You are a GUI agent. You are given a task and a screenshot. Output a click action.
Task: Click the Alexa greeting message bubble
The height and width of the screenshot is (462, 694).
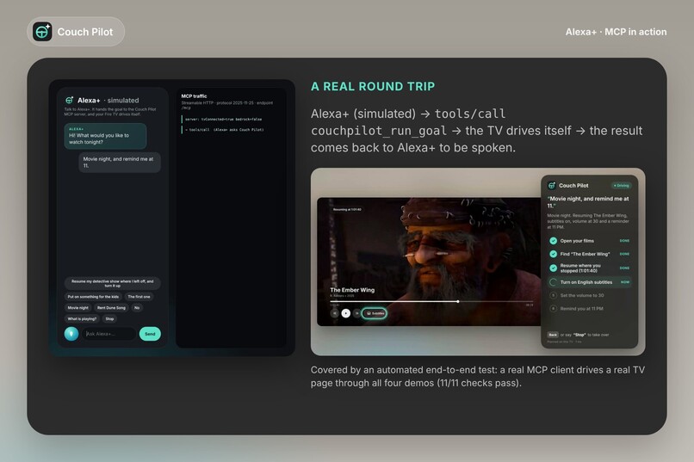[x=105, y=136]
